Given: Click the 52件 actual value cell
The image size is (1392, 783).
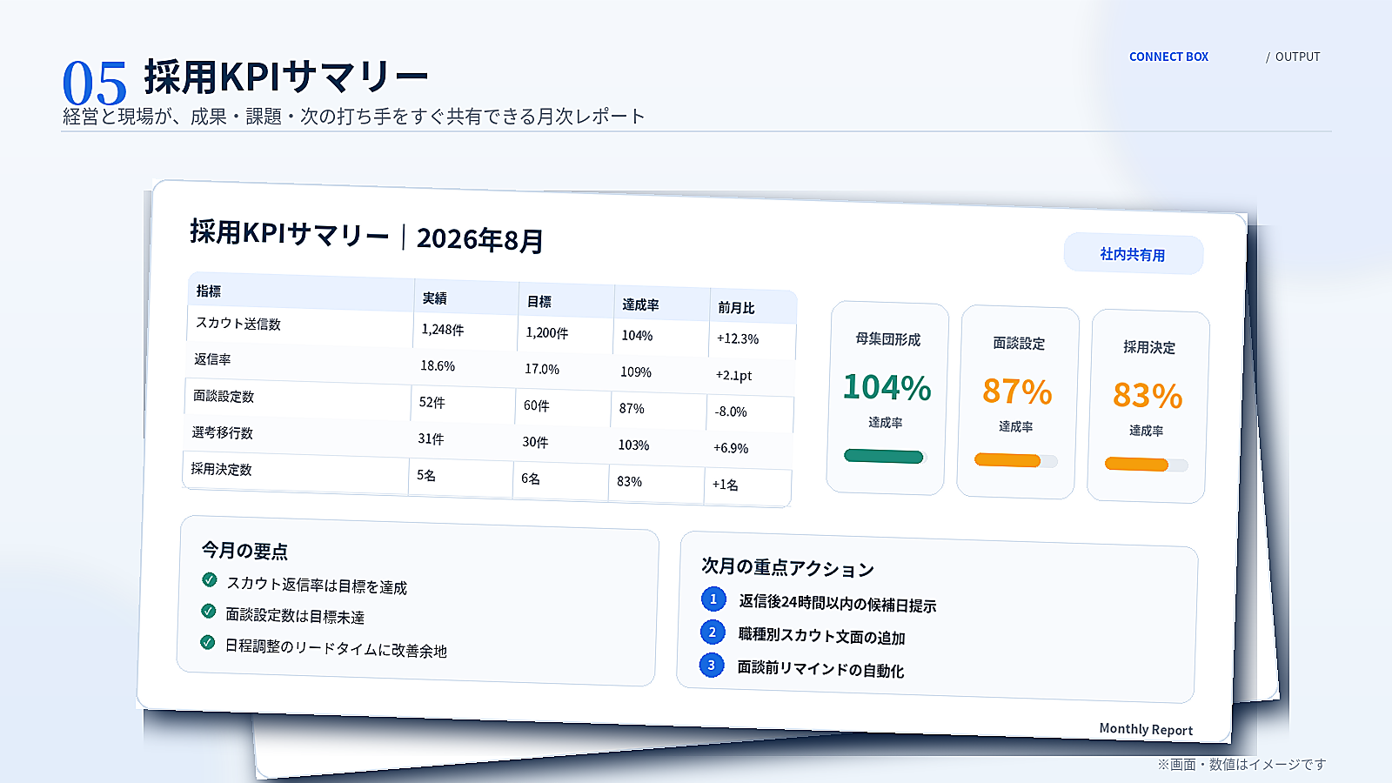Looking at the screenshot, I should tap(432, 403).
